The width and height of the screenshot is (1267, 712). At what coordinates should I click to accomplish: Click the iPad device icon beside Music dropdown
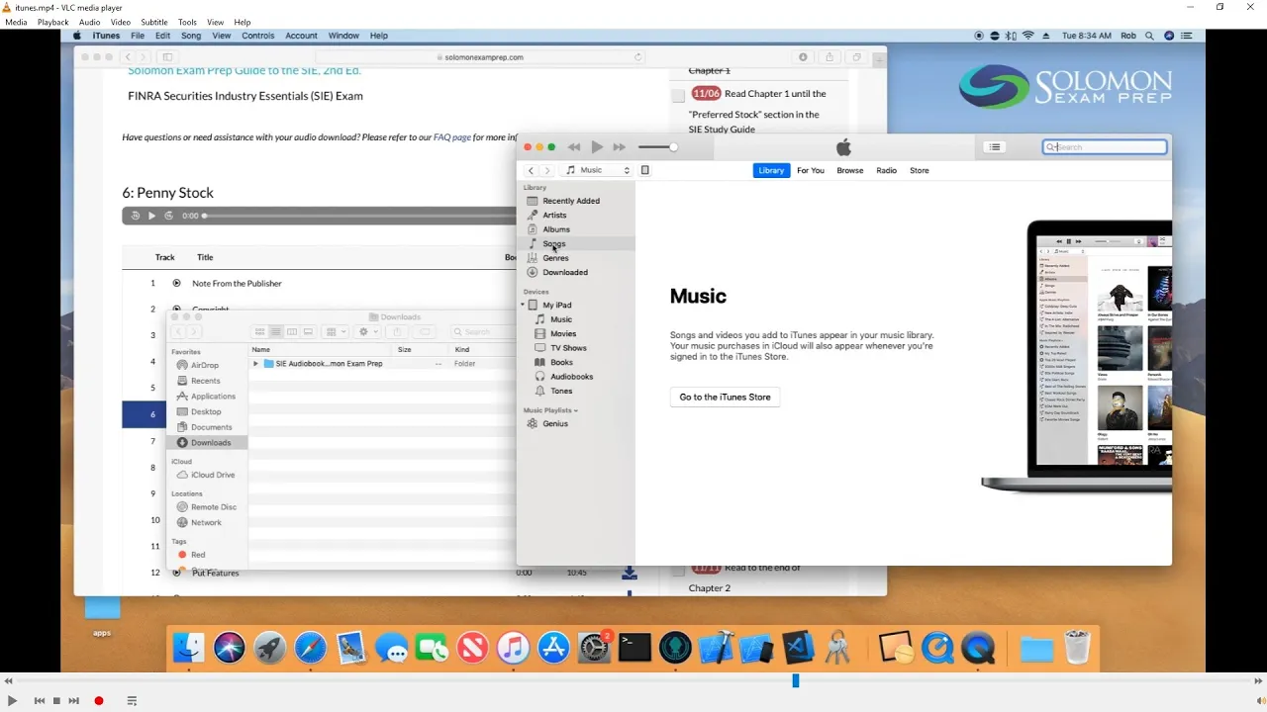tap(644, 170)
